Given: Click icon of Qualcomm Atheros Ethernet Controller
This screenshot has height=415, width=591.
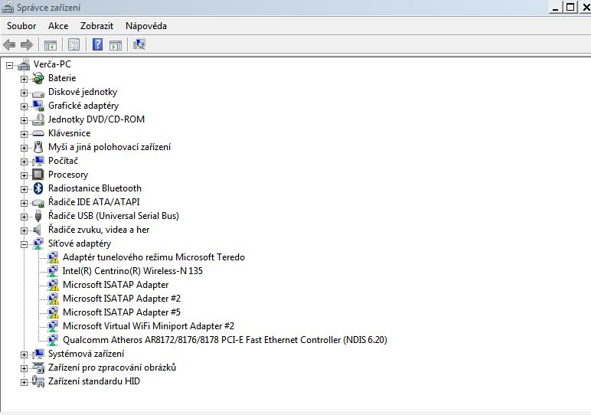Looking at the screenshot, I should 53,340.
